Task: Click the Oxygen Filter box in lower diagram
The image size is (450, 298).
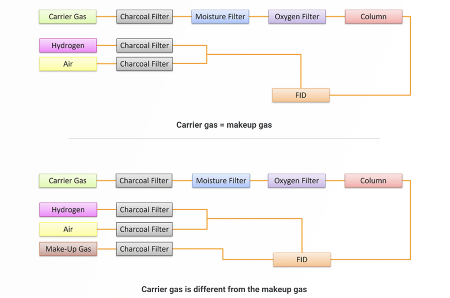Action: tap(296, 180)
